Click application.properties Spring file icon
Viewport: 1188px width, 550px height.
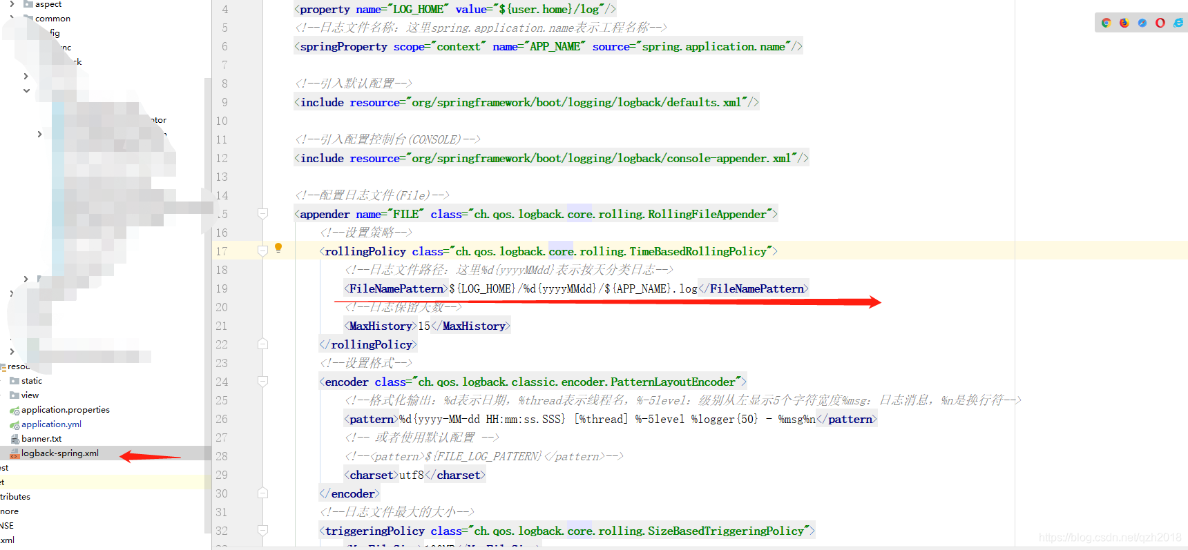[x=15, y=411]
